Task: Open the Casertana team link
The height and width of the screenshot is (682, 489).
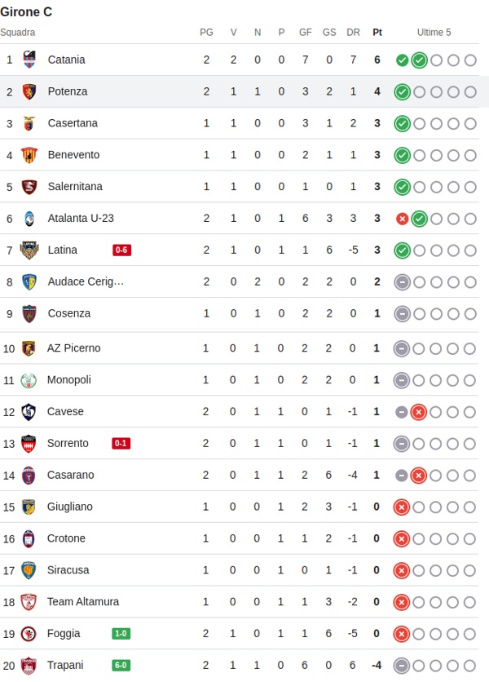Action: coord(73,123)
